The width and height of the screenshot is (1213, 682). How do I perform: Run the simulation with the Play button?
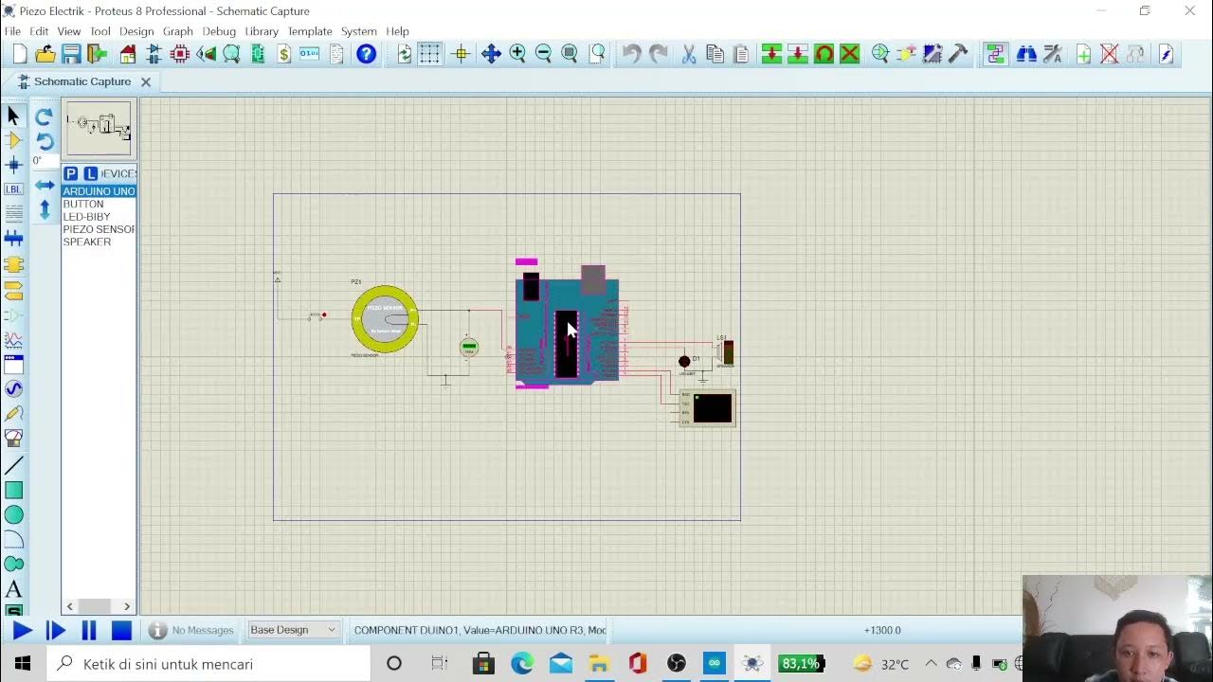23,631
